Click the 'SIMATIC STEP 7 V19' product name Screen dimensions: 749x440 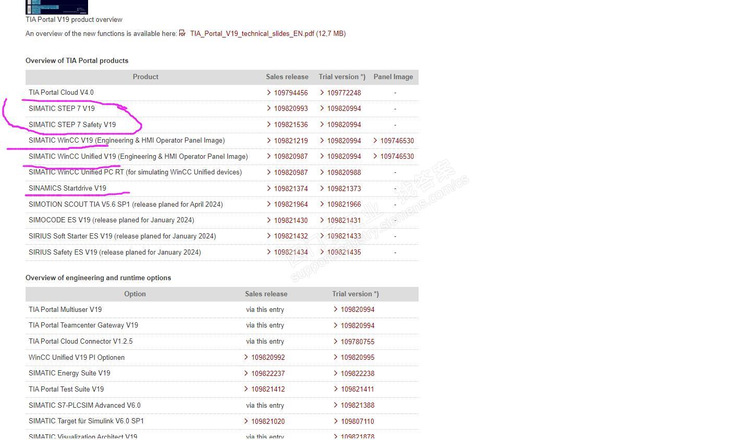(x=62, y=108)
